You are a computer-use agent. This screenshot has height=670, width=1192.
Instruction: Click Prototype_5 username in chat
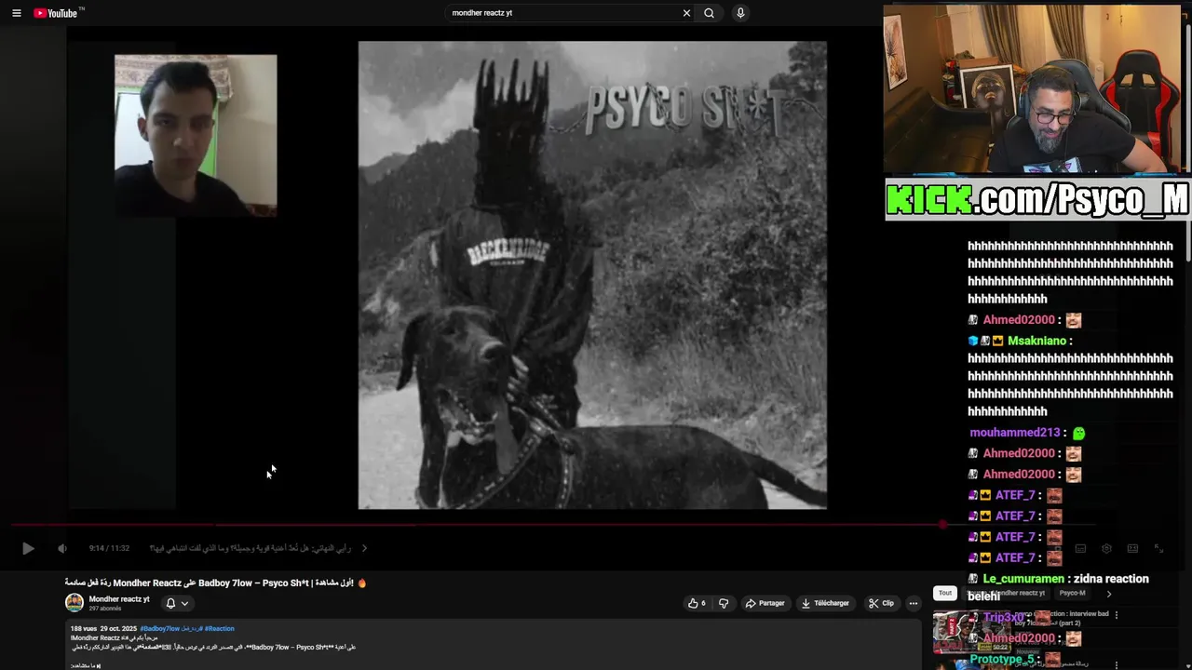tap(1002, 660)
